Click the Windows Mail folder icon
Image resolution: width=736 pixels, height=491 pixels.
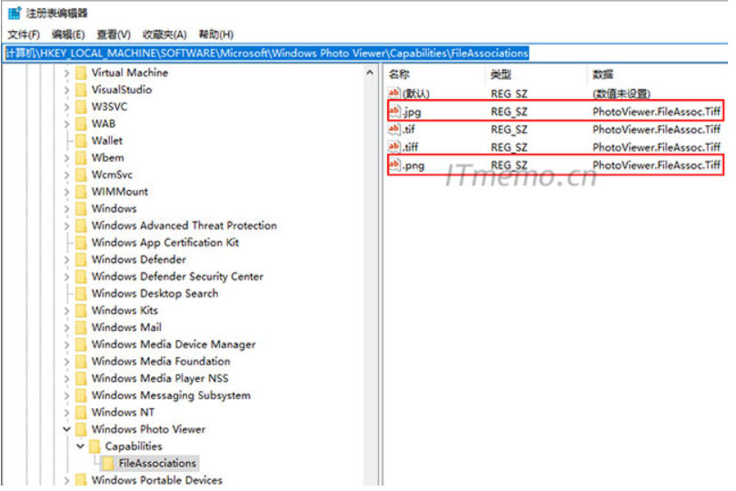point(81,327)
